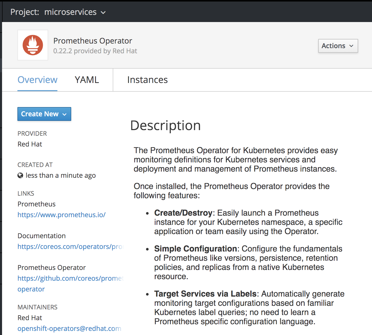The width and height of the screenshot is (372, 335).
Task: Open the https://www.prometheus.io/ link
Action: (x=61, y=215)
